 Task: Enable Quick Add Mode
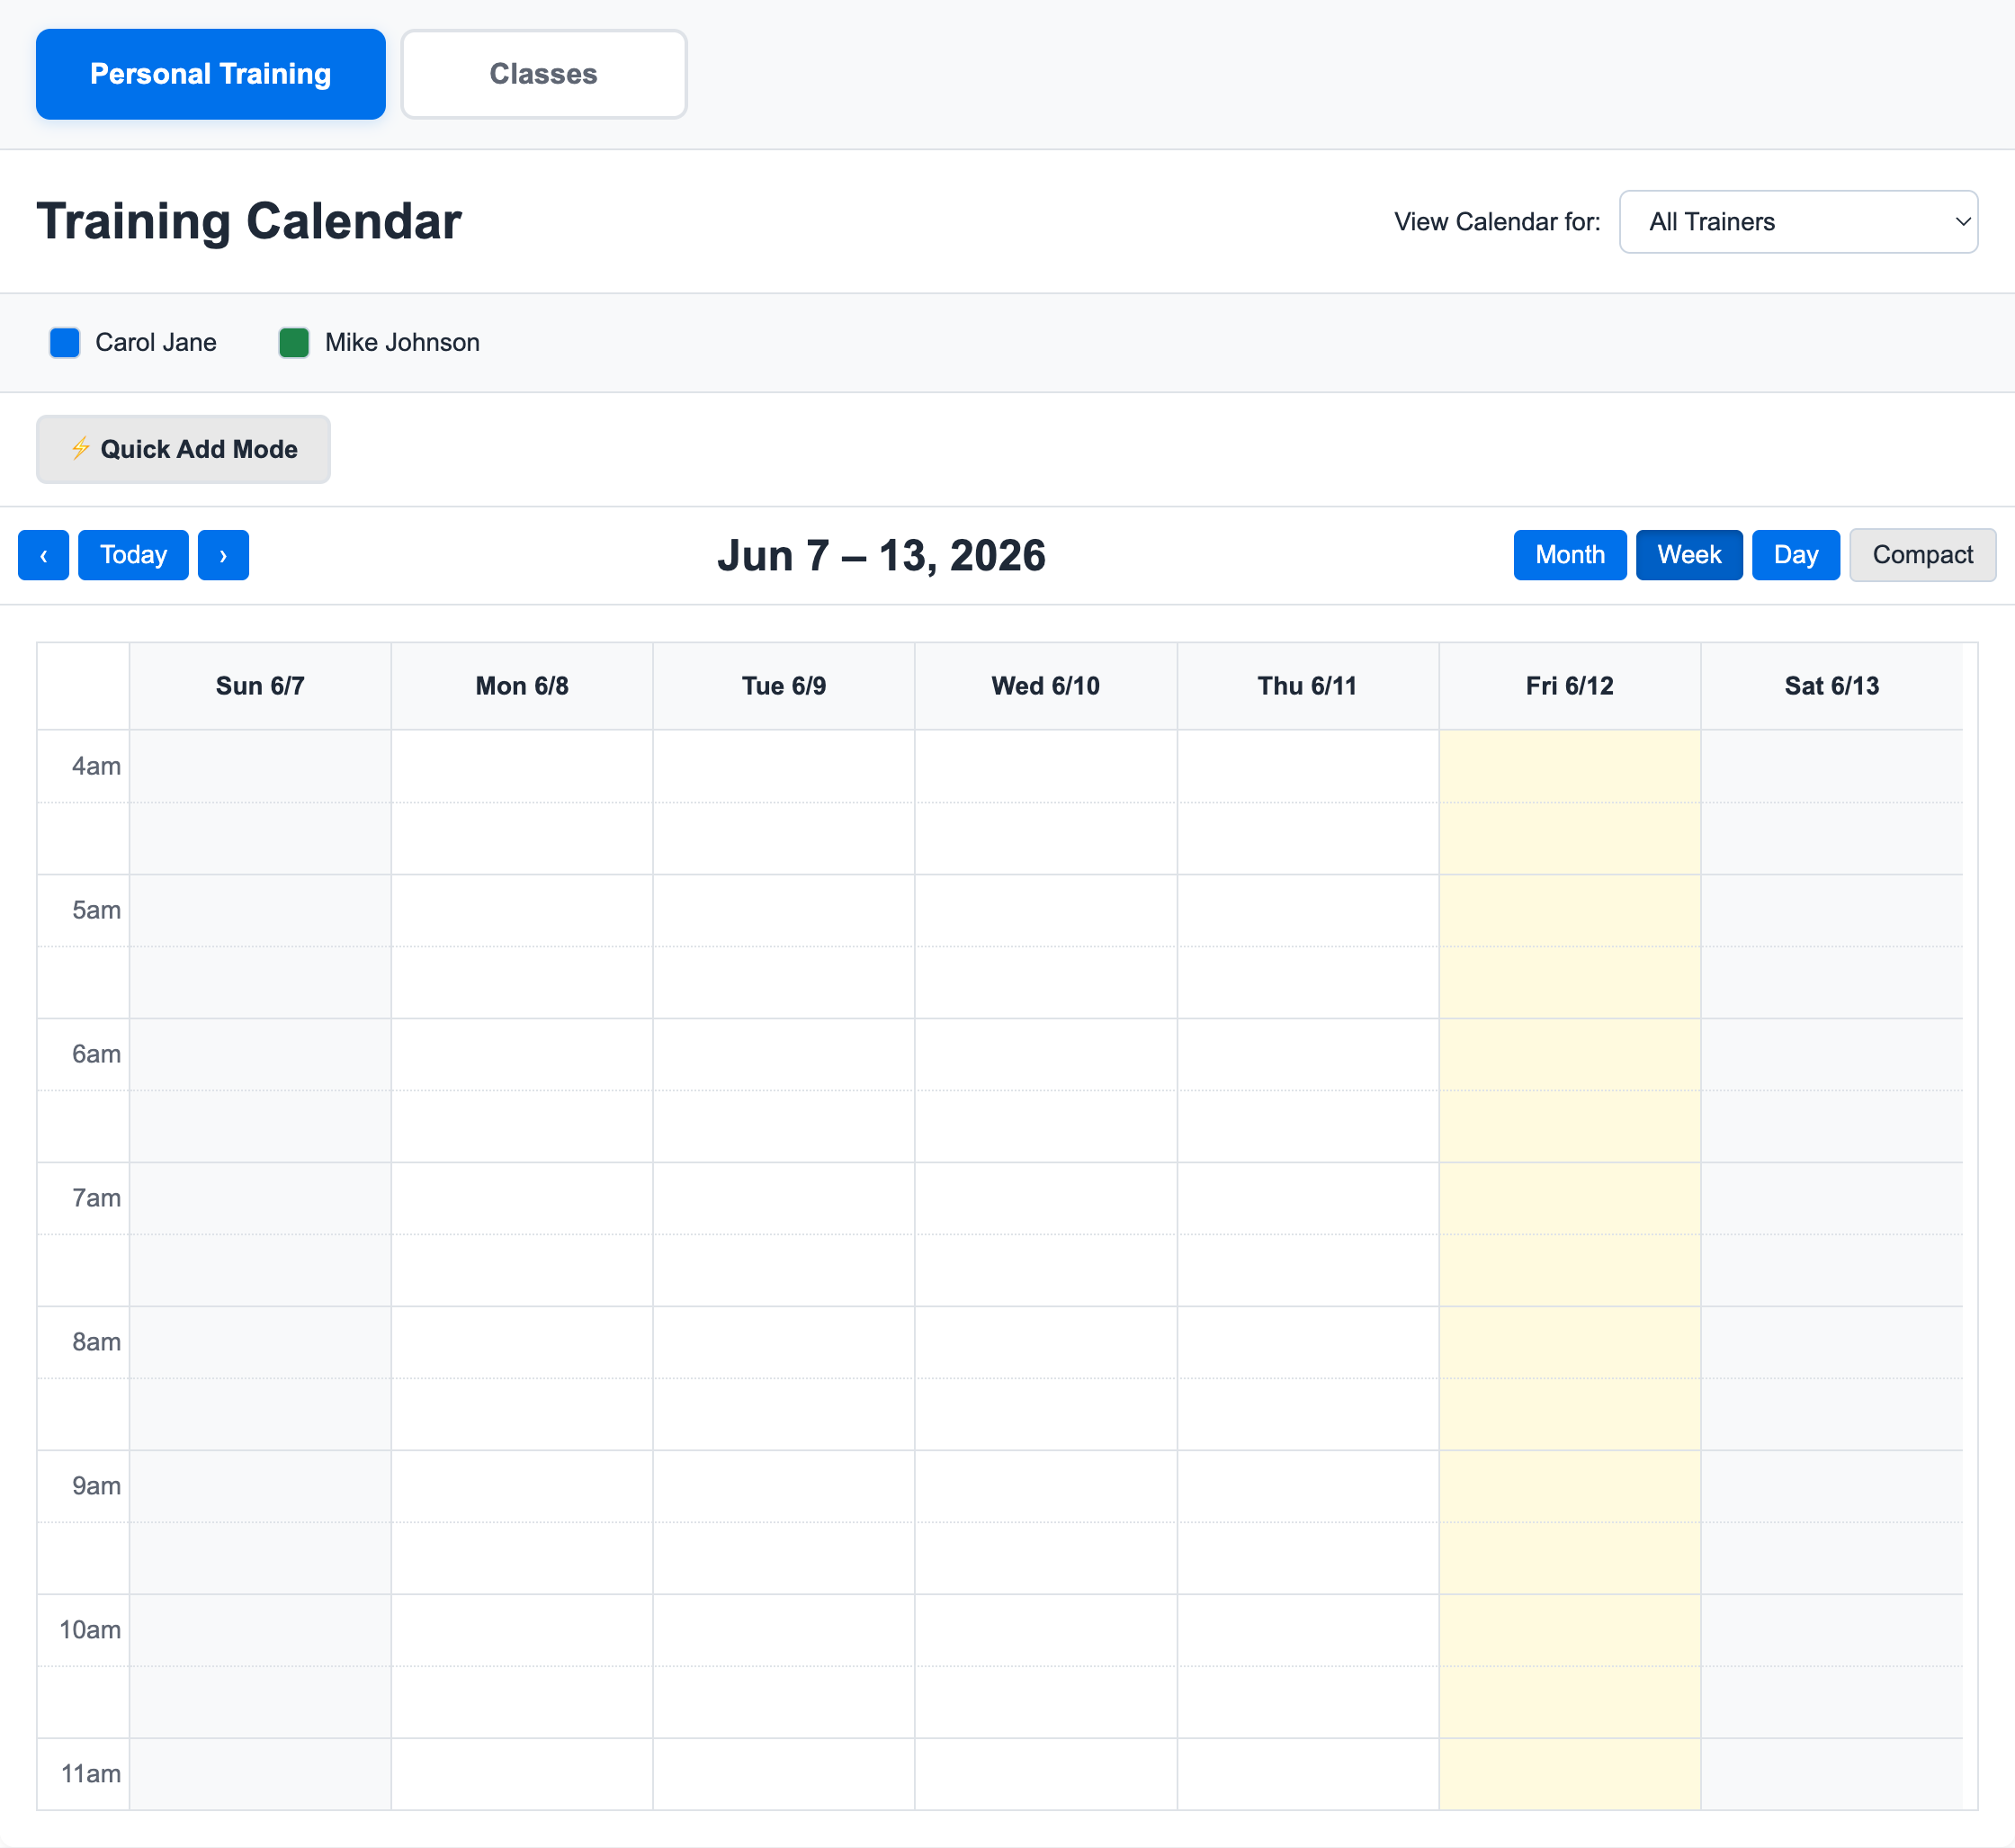[x=183, y=449]
